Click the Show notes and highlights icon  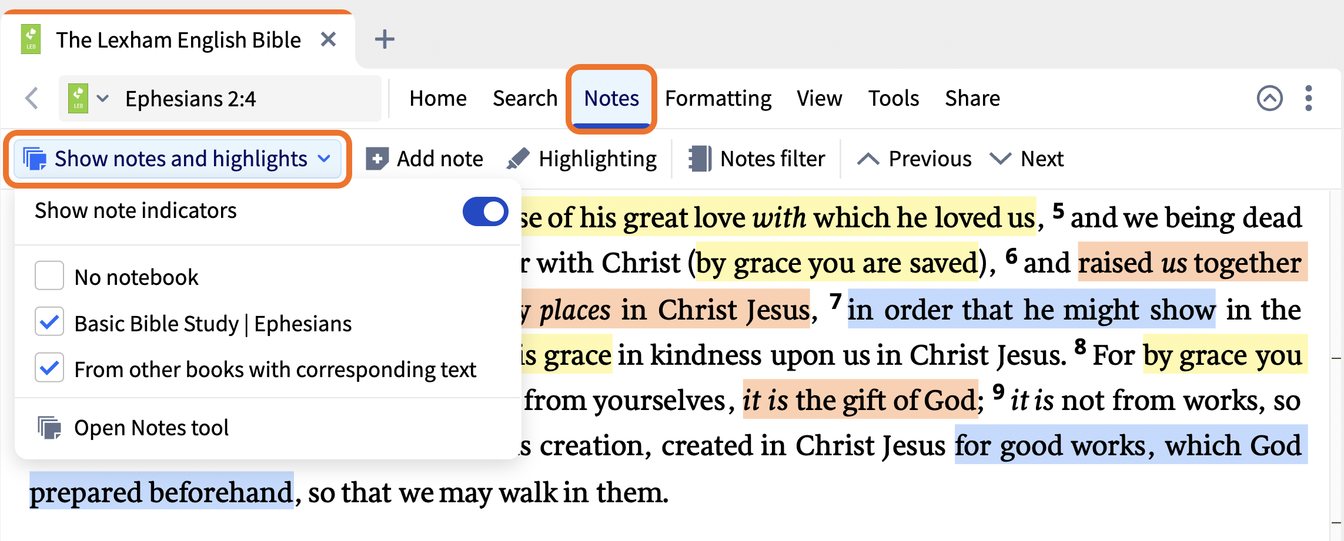pyautogui.click(x=35, y=159)
